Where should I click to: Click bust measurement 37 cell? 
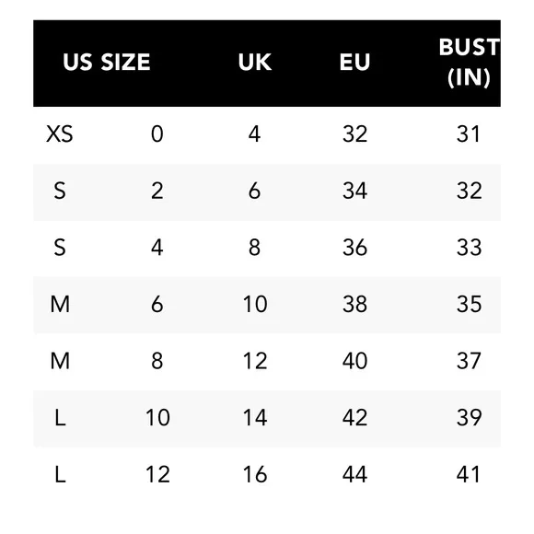tap(469, 361)
